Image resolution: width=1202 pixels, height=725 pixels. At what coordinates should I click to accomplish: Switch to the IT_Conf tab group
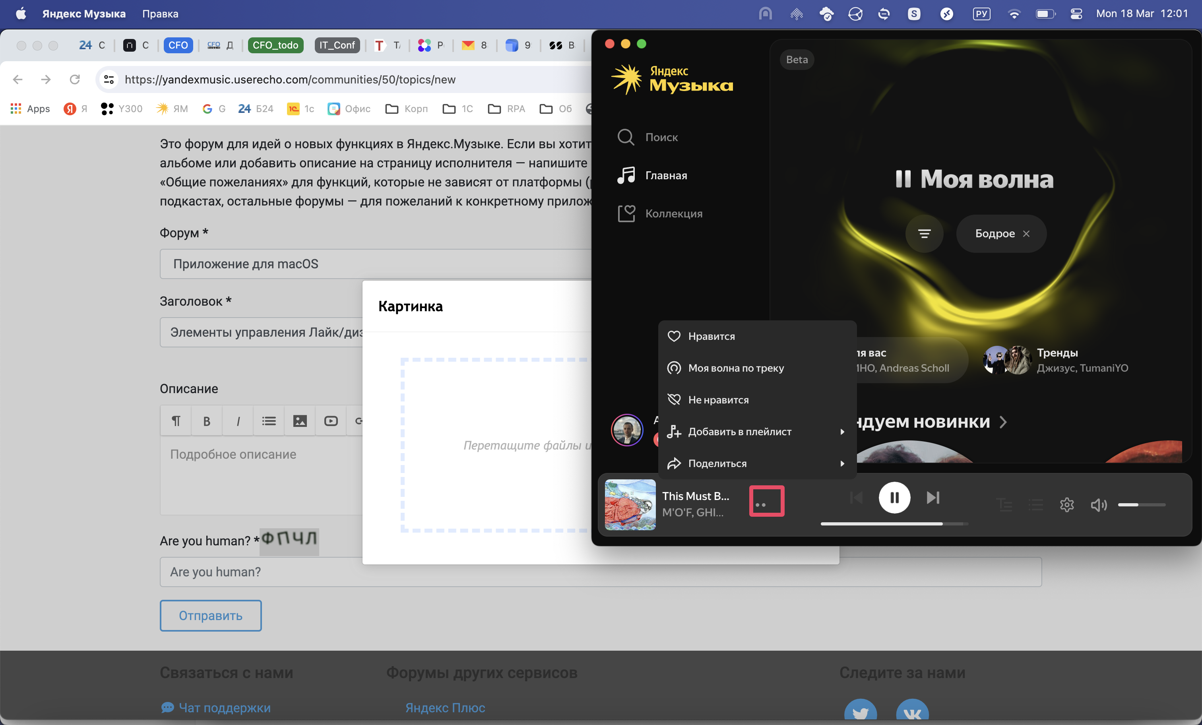tap(337, 45)
